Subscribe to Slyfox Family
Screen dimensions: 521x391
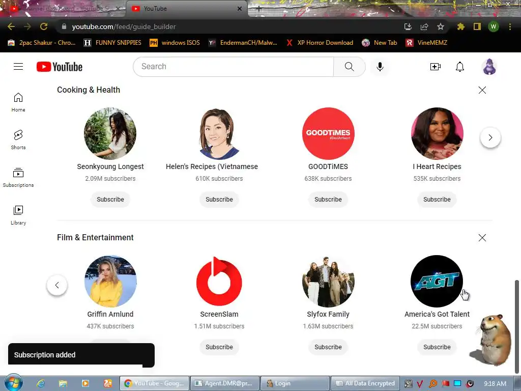(328, 347)
